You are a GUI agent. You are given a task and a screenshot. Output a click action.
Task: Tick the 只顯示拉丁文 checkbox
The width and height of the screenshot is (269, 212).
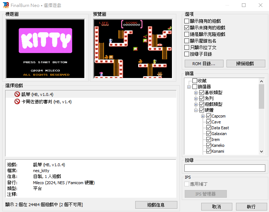pos(187,47)
